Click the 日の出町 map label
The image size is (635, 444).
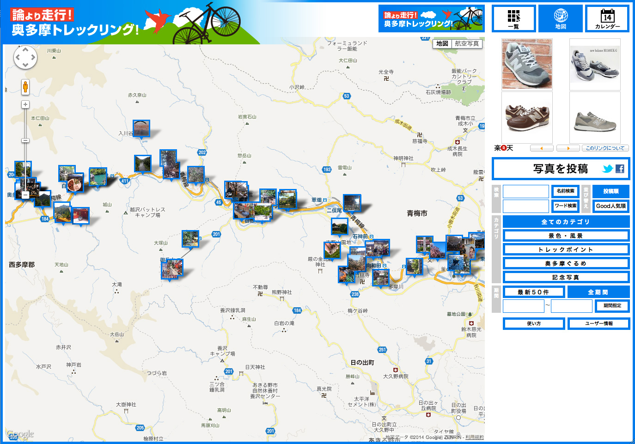click(362, 363)
